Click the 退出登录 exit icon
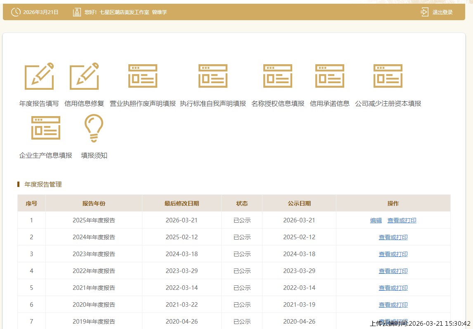Screen dimensions: 473x329 click(x=424, y=12)
